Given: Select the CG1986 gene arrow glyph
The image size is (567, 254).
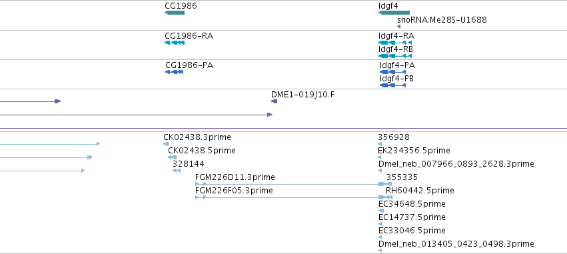Looking at the screenshot, I should coord(175,13).
